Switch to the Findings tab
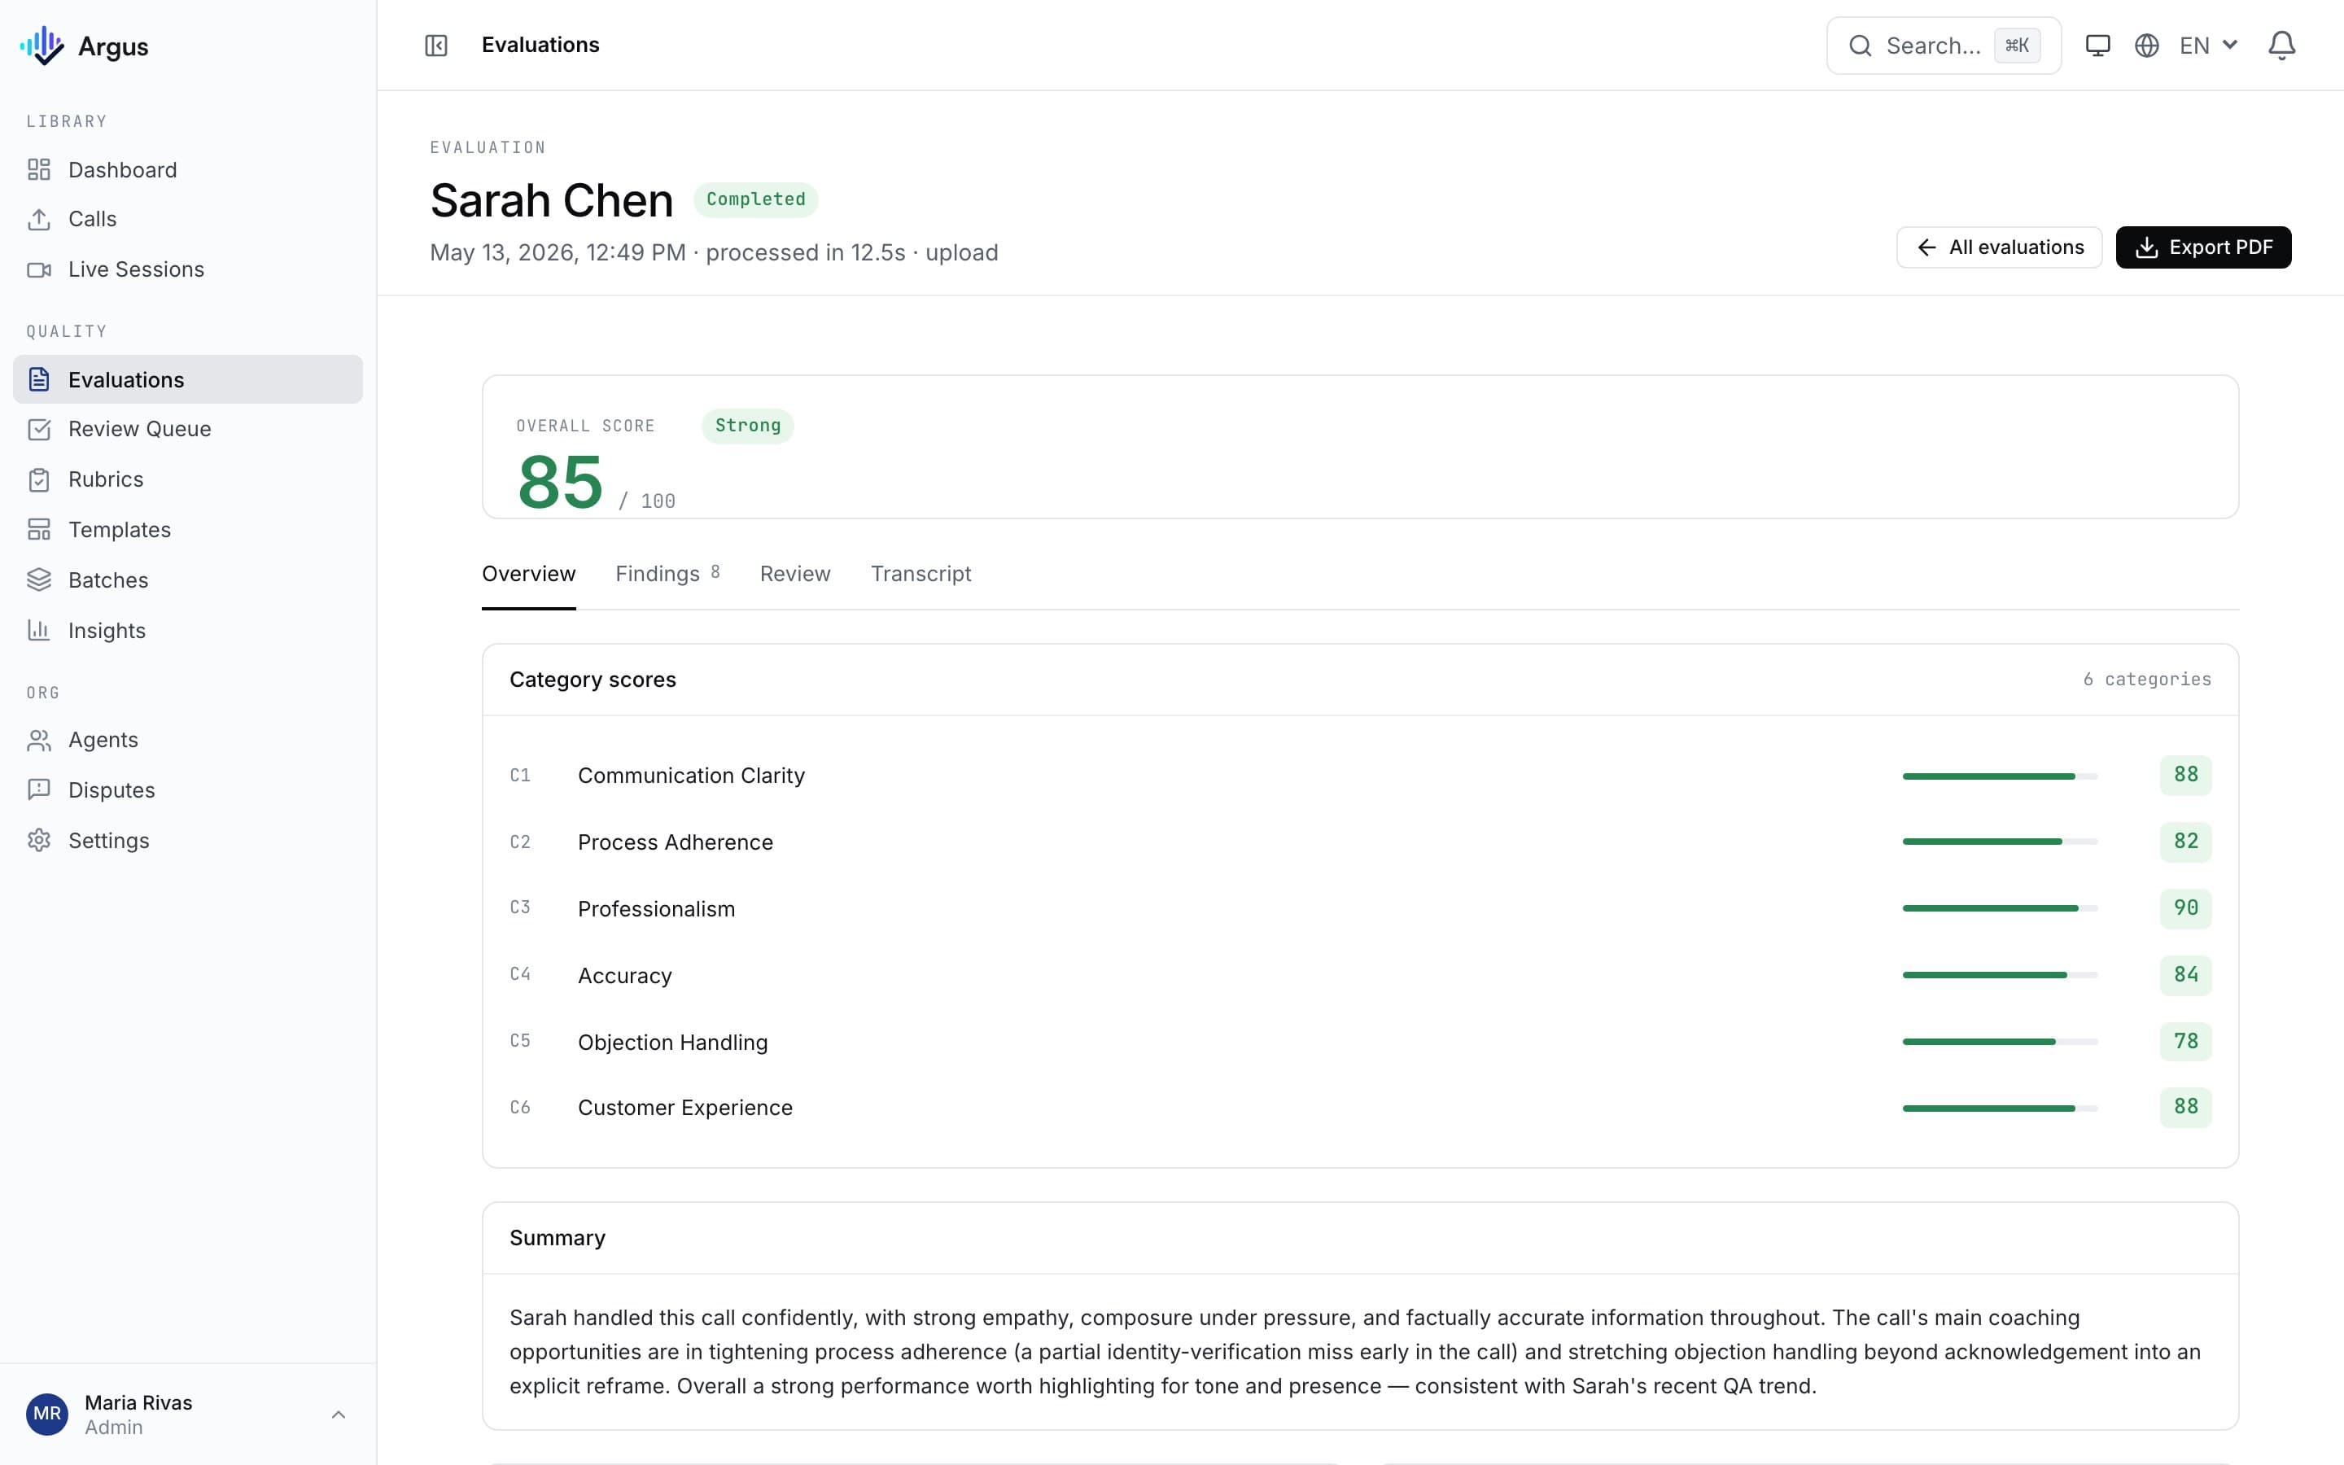 click(667, 574)
